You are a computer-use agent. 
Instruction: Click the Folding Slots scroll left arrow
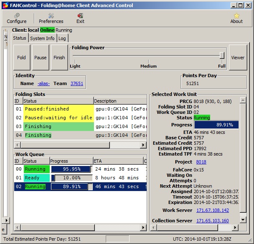pos(17,145)
